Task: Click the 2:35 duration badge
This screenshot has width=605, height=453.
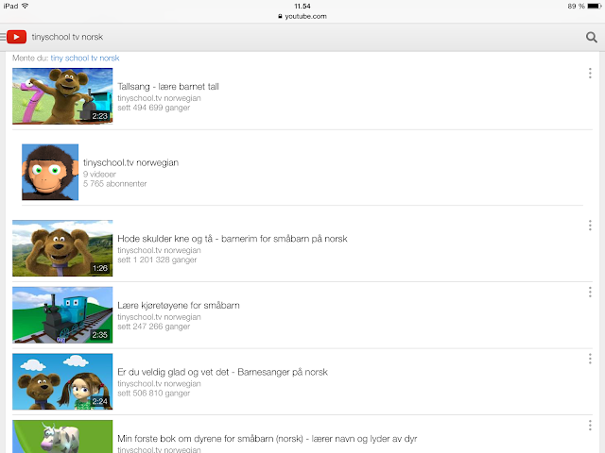Action: 99,334
